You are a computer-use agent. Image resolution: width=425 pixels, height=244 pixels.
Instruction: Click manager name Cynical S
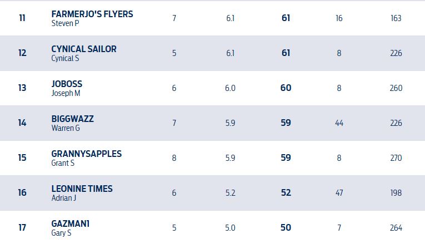[65, 58]
